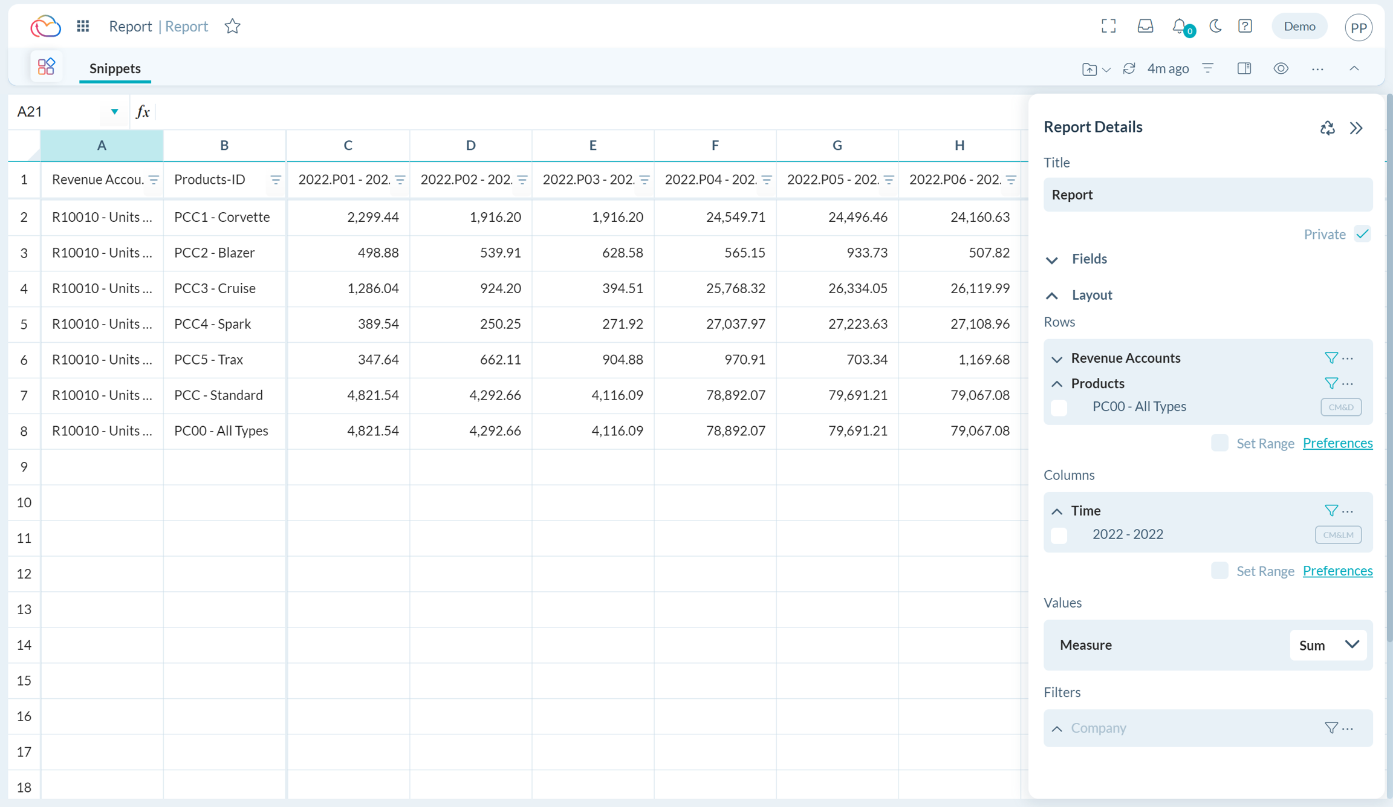Screen dimensions: 1393x807
Task: Open Preferences link under Rows
Action: coord(1337,443)
